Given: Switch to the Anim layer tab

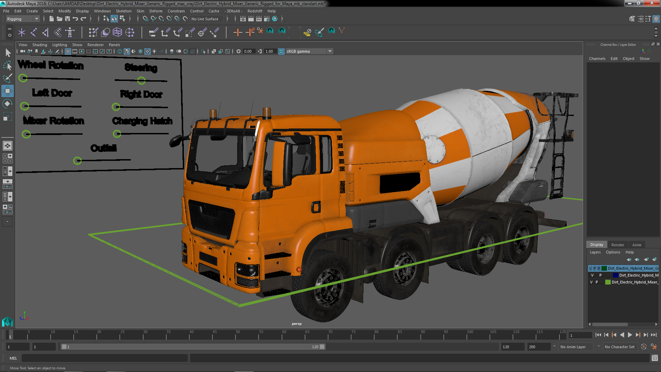Looking at the screenshot, I should point(637,245).
